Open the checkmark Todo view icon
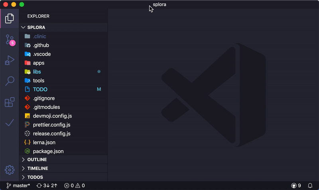Viewport: 319px width, 190px height. pyautogui.click(x=9, y=123)
